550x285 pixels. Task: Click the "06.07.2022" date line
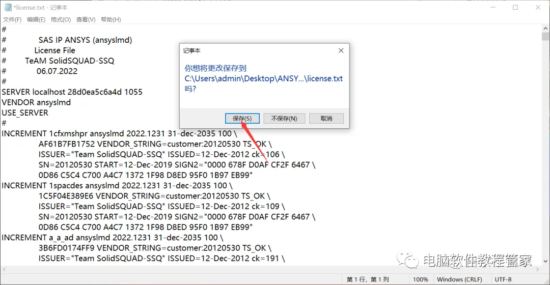(x=57, y=71)
